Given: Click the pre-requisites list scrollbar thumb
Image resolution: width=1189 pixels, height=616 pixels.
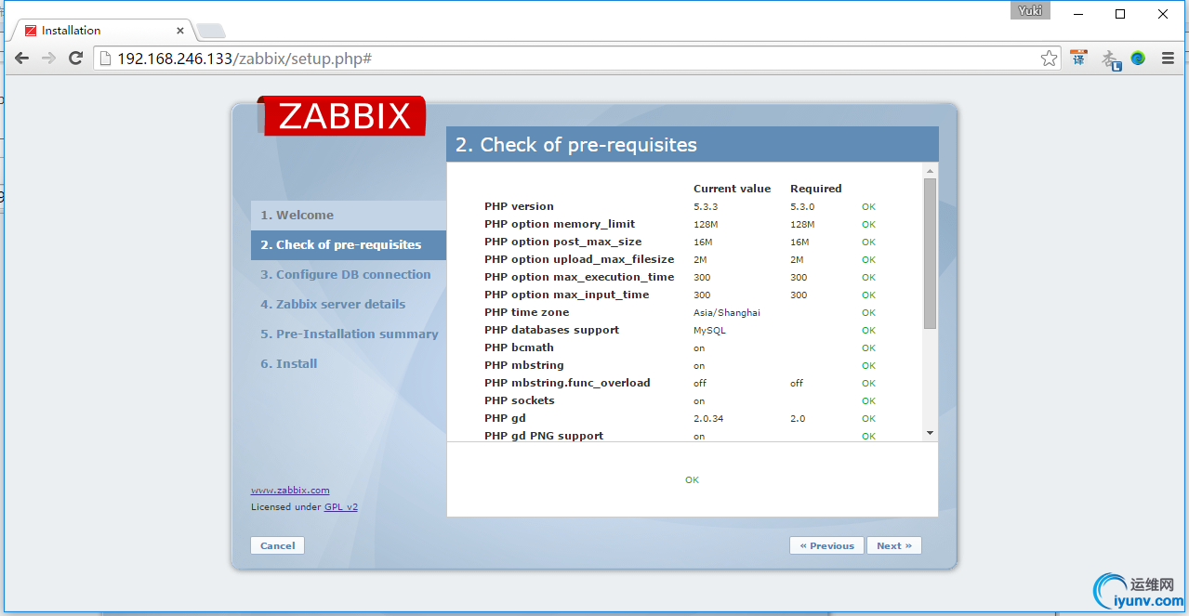Looking at the screenshot, I should click(930, 253).
